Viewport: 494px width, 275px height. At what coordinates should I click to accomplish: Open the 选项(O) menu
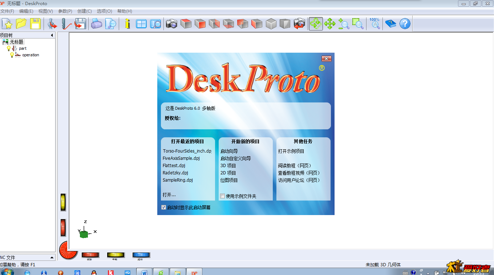click(104, 11)
